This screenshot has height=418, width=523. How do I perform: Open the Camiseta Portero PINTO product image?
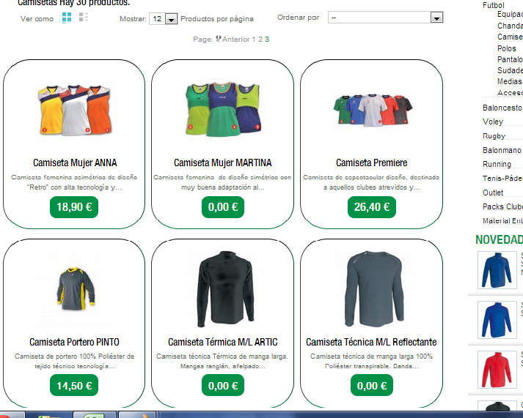[x=75, y=289]
